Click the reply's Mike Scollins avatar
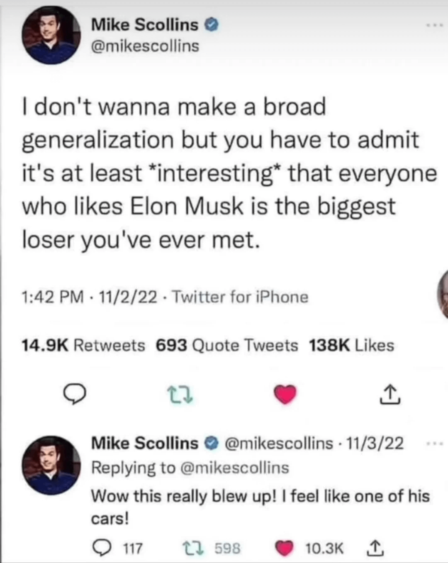448x563 pixels. point(51,465)
